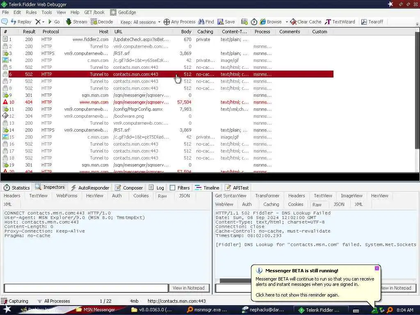Enable the Filters checkbox tab

coord(180,188)
